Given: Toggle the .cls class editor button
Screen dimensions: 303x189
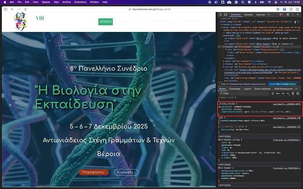Looking at the screenshot, I should [x=283, y=93].
